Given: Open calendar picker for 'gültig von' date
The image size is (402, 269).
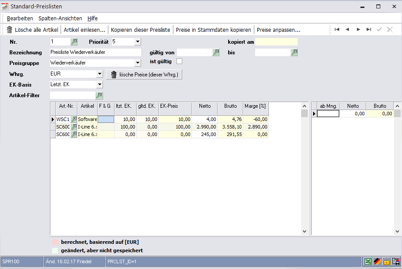Looking at the screenshot, I should tap(216, 52).
